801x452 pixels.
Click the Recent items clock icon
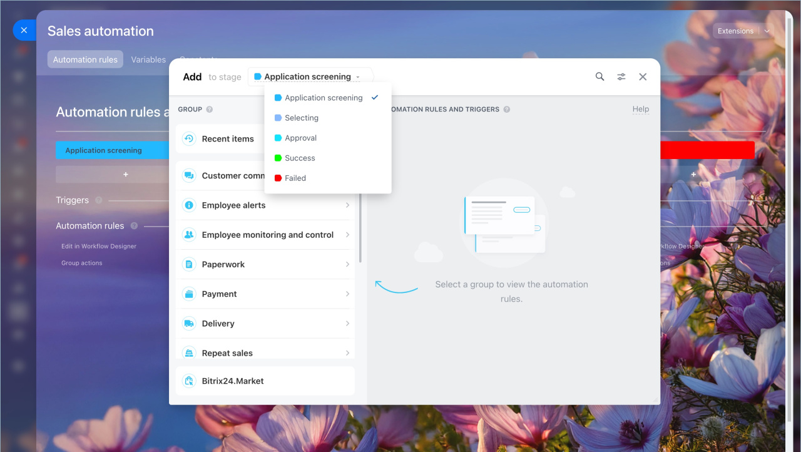tap(189, 139)
